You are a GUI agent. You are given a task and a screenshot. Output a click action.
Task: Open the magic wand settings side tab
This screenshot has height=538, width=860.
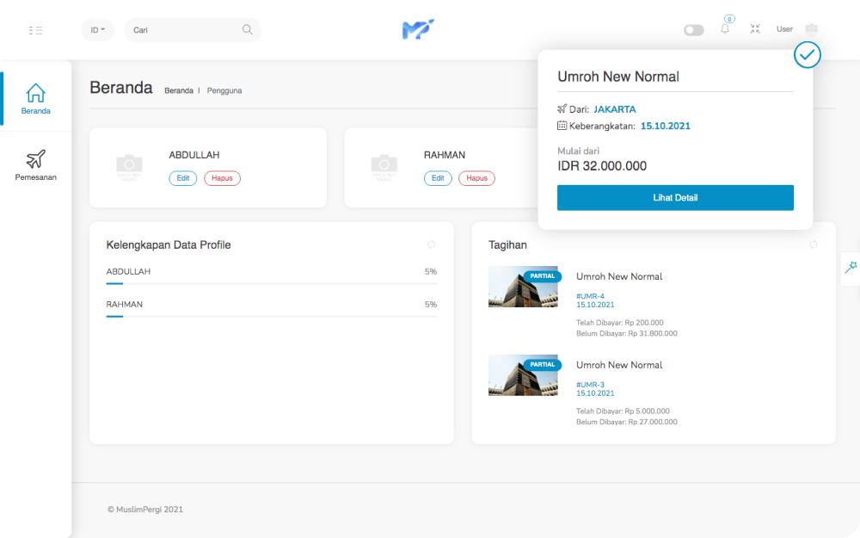click(851, 268)
